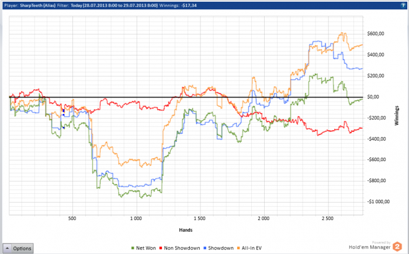Click the -$400,00 axis label
Image resolution: width=409 pixels, height=254 pixels.
(x=376, y=139)
